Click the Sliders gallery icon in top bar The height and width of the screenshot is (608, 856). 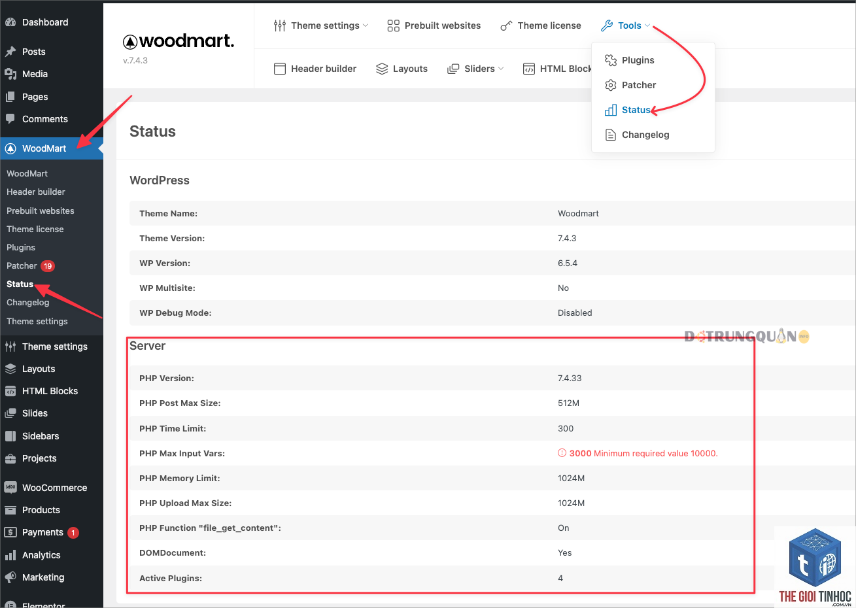[x=453, y=69]
